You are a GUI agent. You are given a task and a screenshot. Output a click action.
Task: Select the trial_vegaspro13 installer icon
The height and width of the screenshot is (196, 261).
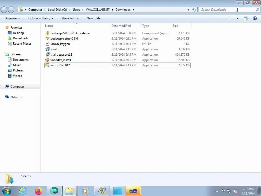click(47, 54)
